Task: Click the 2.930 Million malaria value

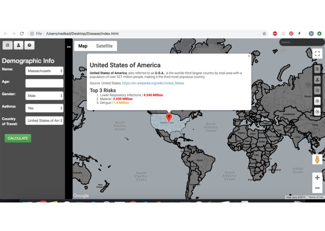Action: [x=123, y=99]
